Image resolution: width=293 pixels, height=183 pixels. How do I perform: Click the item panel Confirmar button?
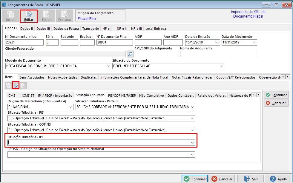tap(276, 95)
